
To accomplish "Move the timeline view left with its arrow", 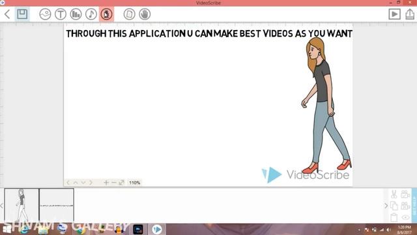I will click(1, 206).
